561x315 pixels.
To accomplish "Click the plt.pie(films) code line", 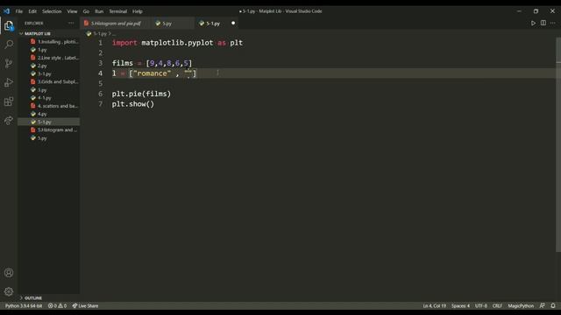I will tap(141, 94).
